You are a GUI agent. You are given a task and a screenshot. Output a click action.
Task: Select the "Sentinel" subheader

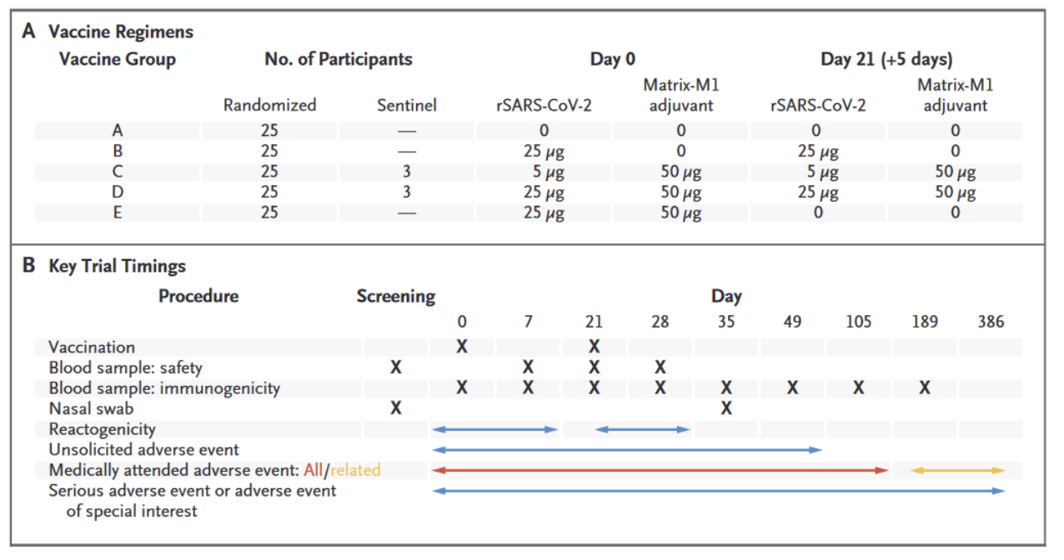coord(406,106)
